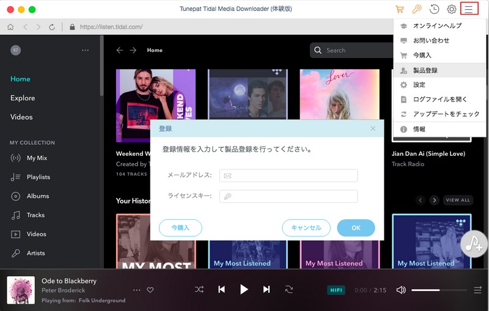Click Peter Broderick artist link

click(x=64, y=290)
